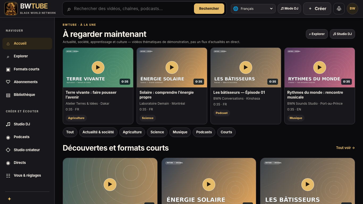This screenshot has width=363, height=204.
Task: Follow the Tout voir link
Action: [x=345, y=148]
